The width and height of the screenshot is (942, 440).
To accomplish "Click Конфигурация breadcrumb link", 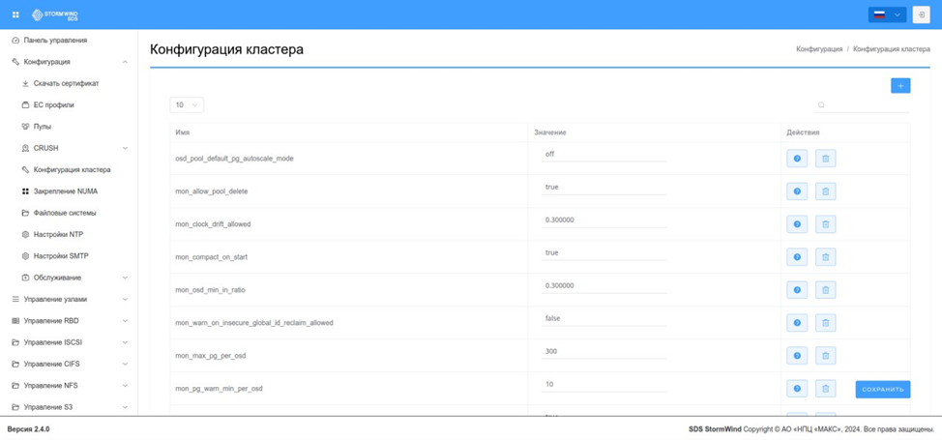I will pos(819,49).
